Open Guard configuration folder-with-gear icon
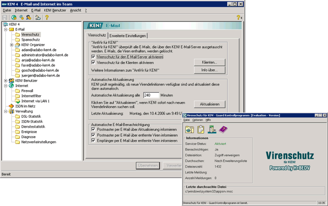This screenshot has width=328, height=206. [x=190, y=130]
